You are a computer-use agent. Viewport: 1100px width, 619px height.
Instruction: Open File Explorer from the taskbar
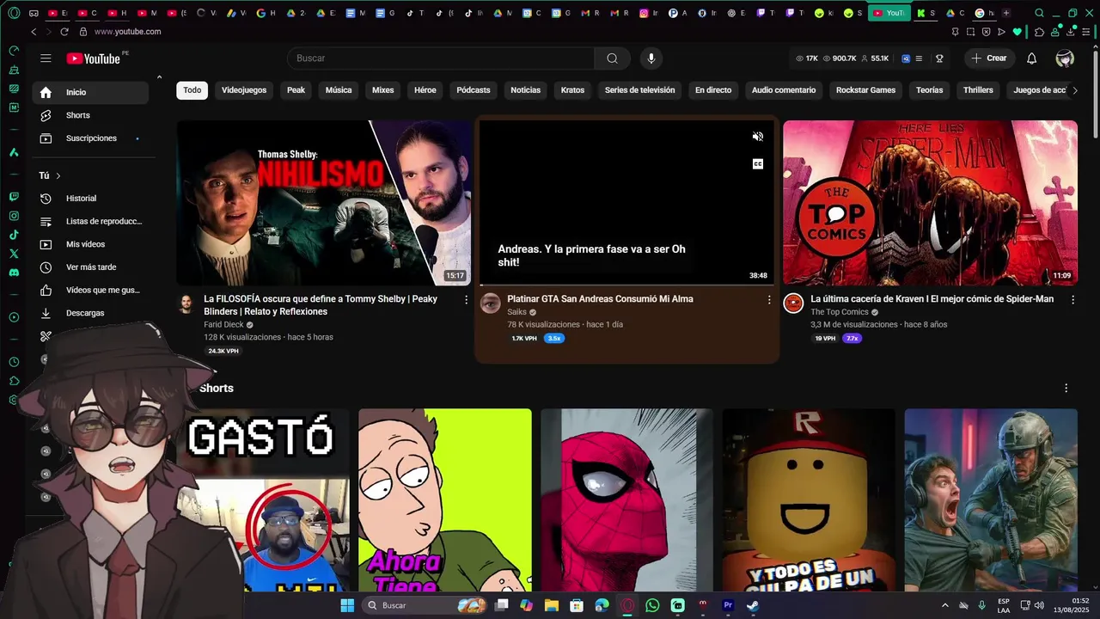[551, 605]
